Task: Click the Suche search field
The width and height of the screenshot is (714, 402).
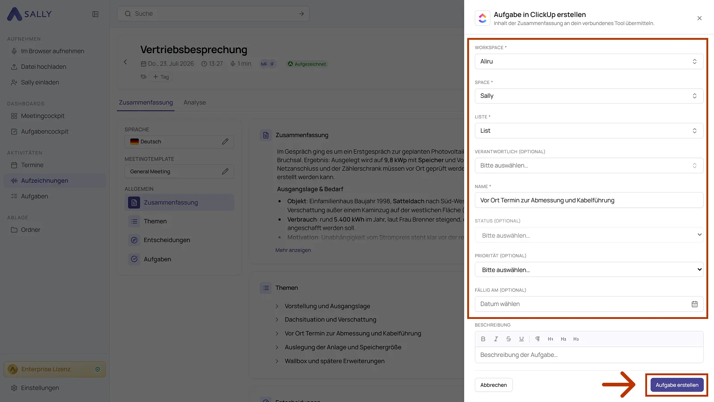Action: 213,14
